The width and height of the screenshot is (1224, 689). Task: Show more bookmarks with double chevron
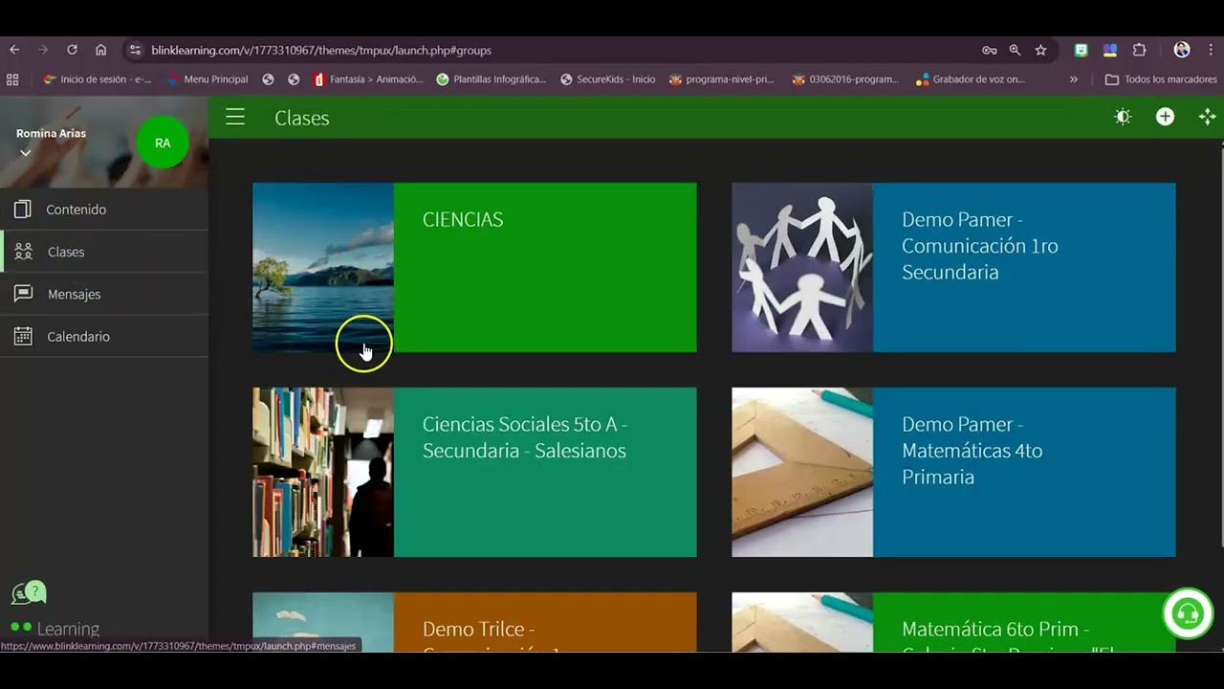point(1074,79)
